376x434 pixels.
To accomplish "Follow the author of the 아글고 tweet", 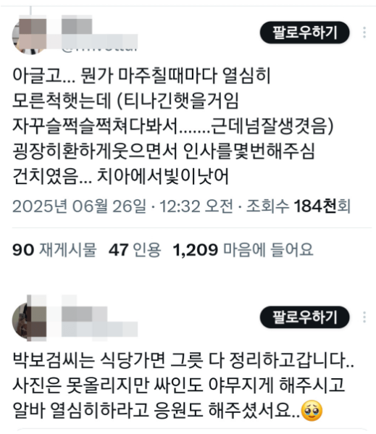I will (304, 33).
